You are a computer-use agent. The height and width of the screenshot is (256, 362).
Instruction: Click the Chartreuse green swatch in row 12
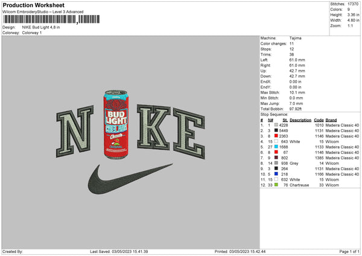click(276, 185)
